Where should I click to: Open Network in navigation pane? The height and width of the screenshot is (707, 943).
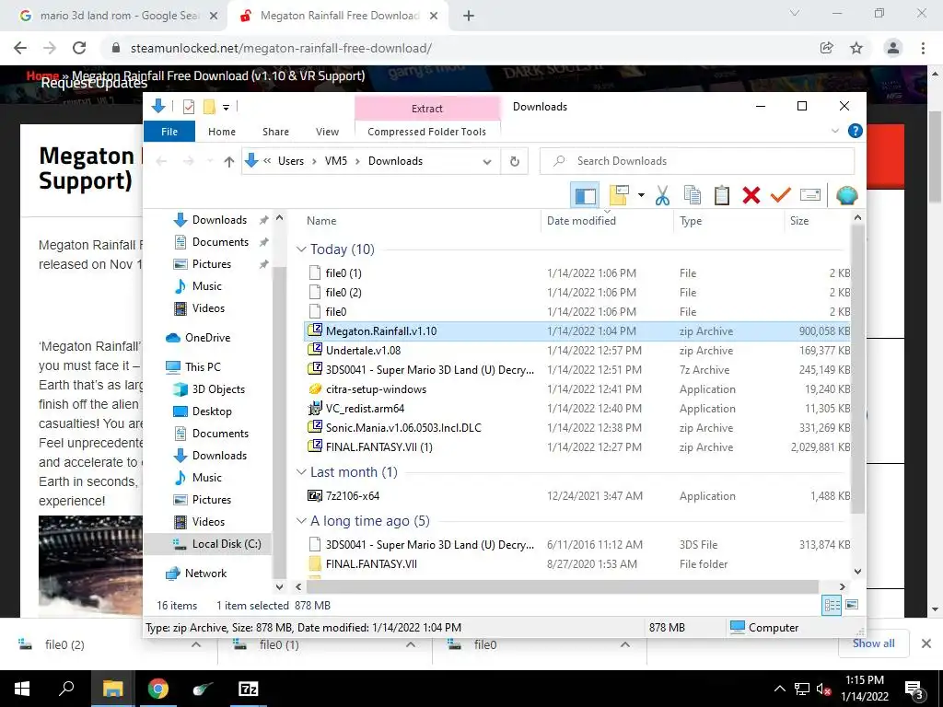[205, 574]
